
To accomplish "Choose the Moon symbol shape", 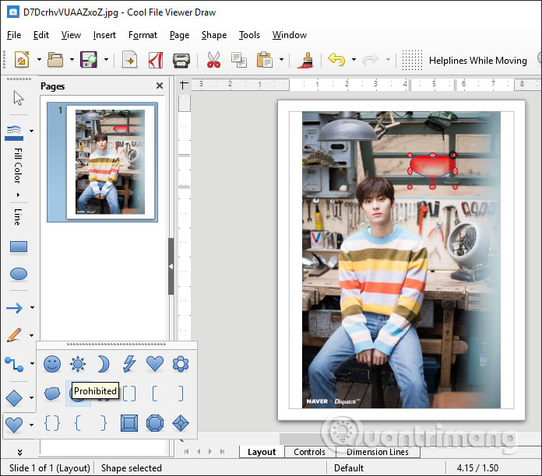I will pyautogui.click(x=104, y=363).
